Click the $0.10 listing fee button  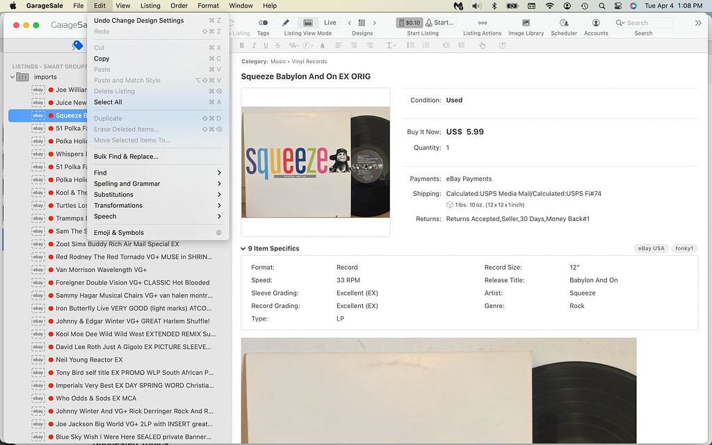[x=410, y=23]
